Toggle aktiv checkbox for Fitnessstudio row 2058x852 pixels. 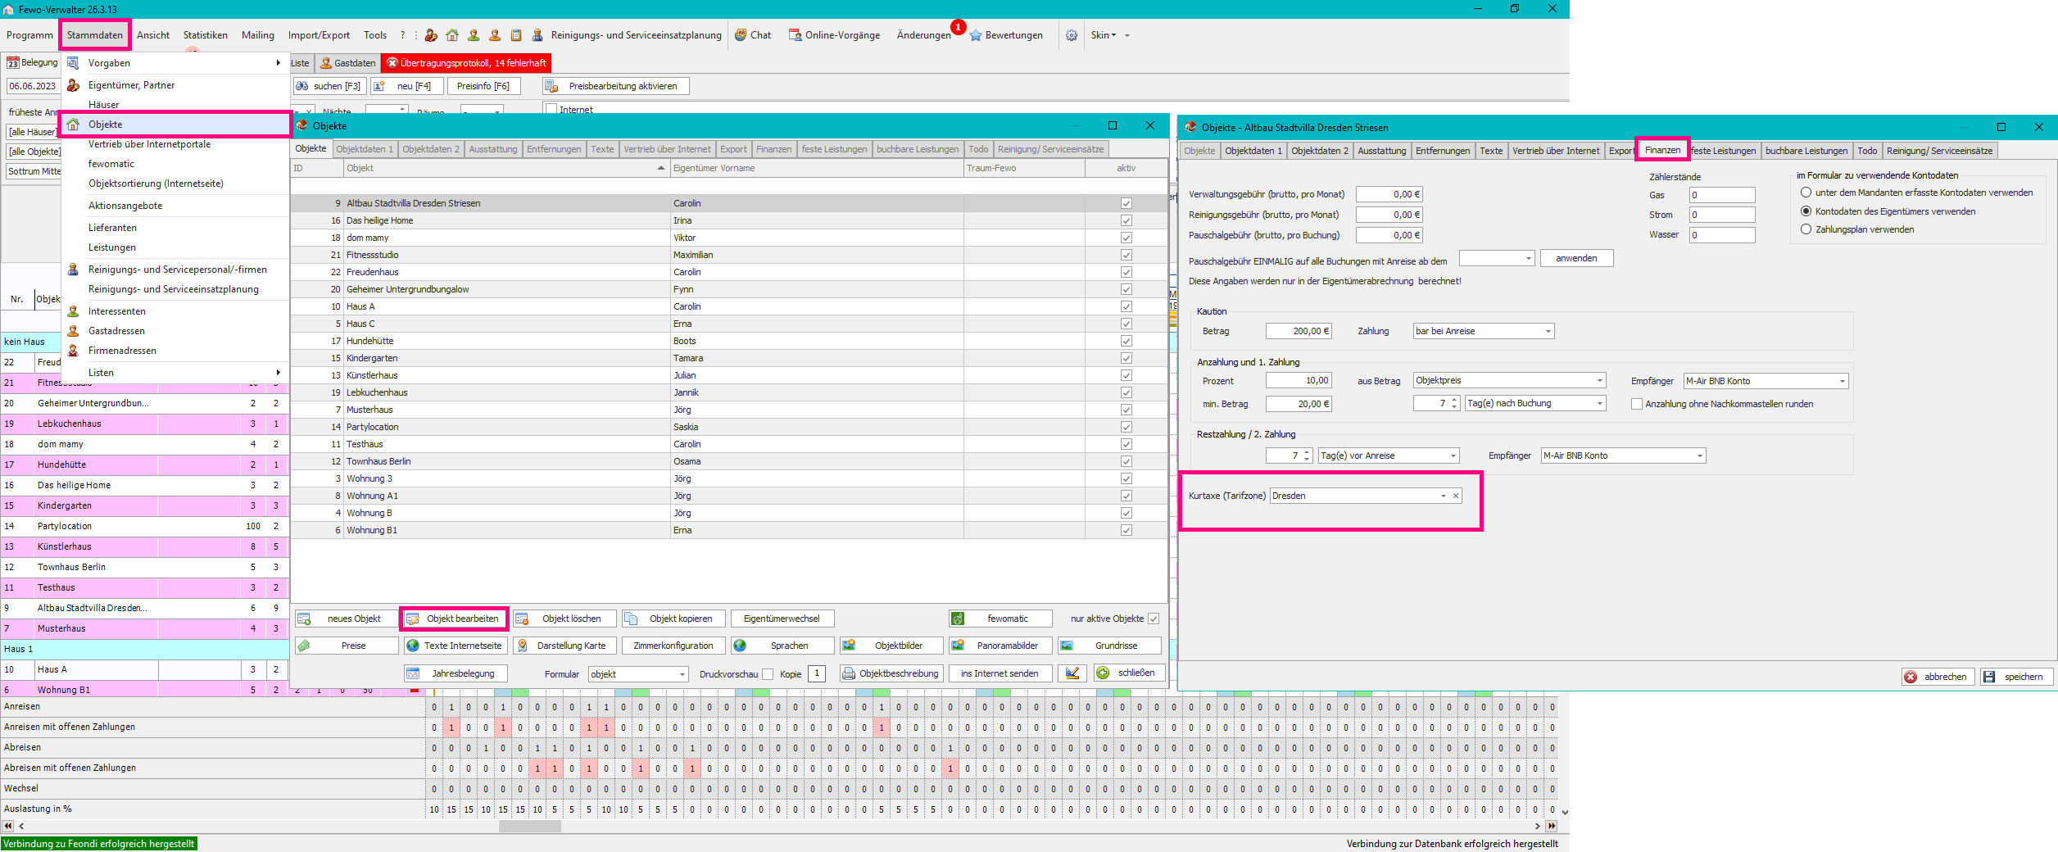(x=1126, y=255)
